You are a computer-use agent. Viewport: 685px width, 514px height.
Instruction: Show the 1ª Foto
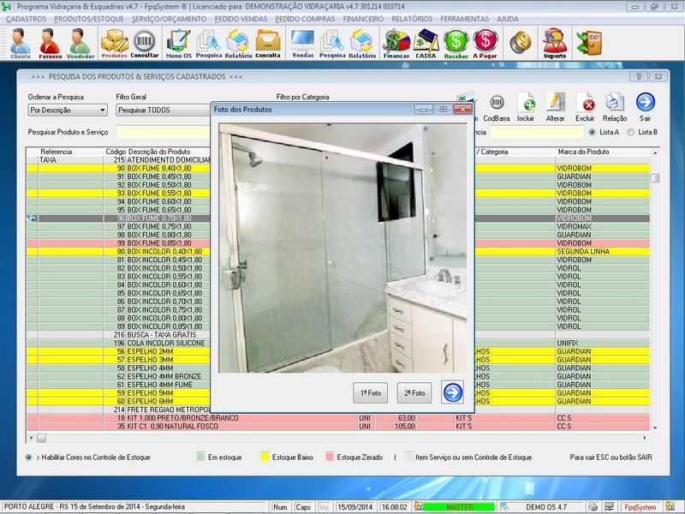371,393
